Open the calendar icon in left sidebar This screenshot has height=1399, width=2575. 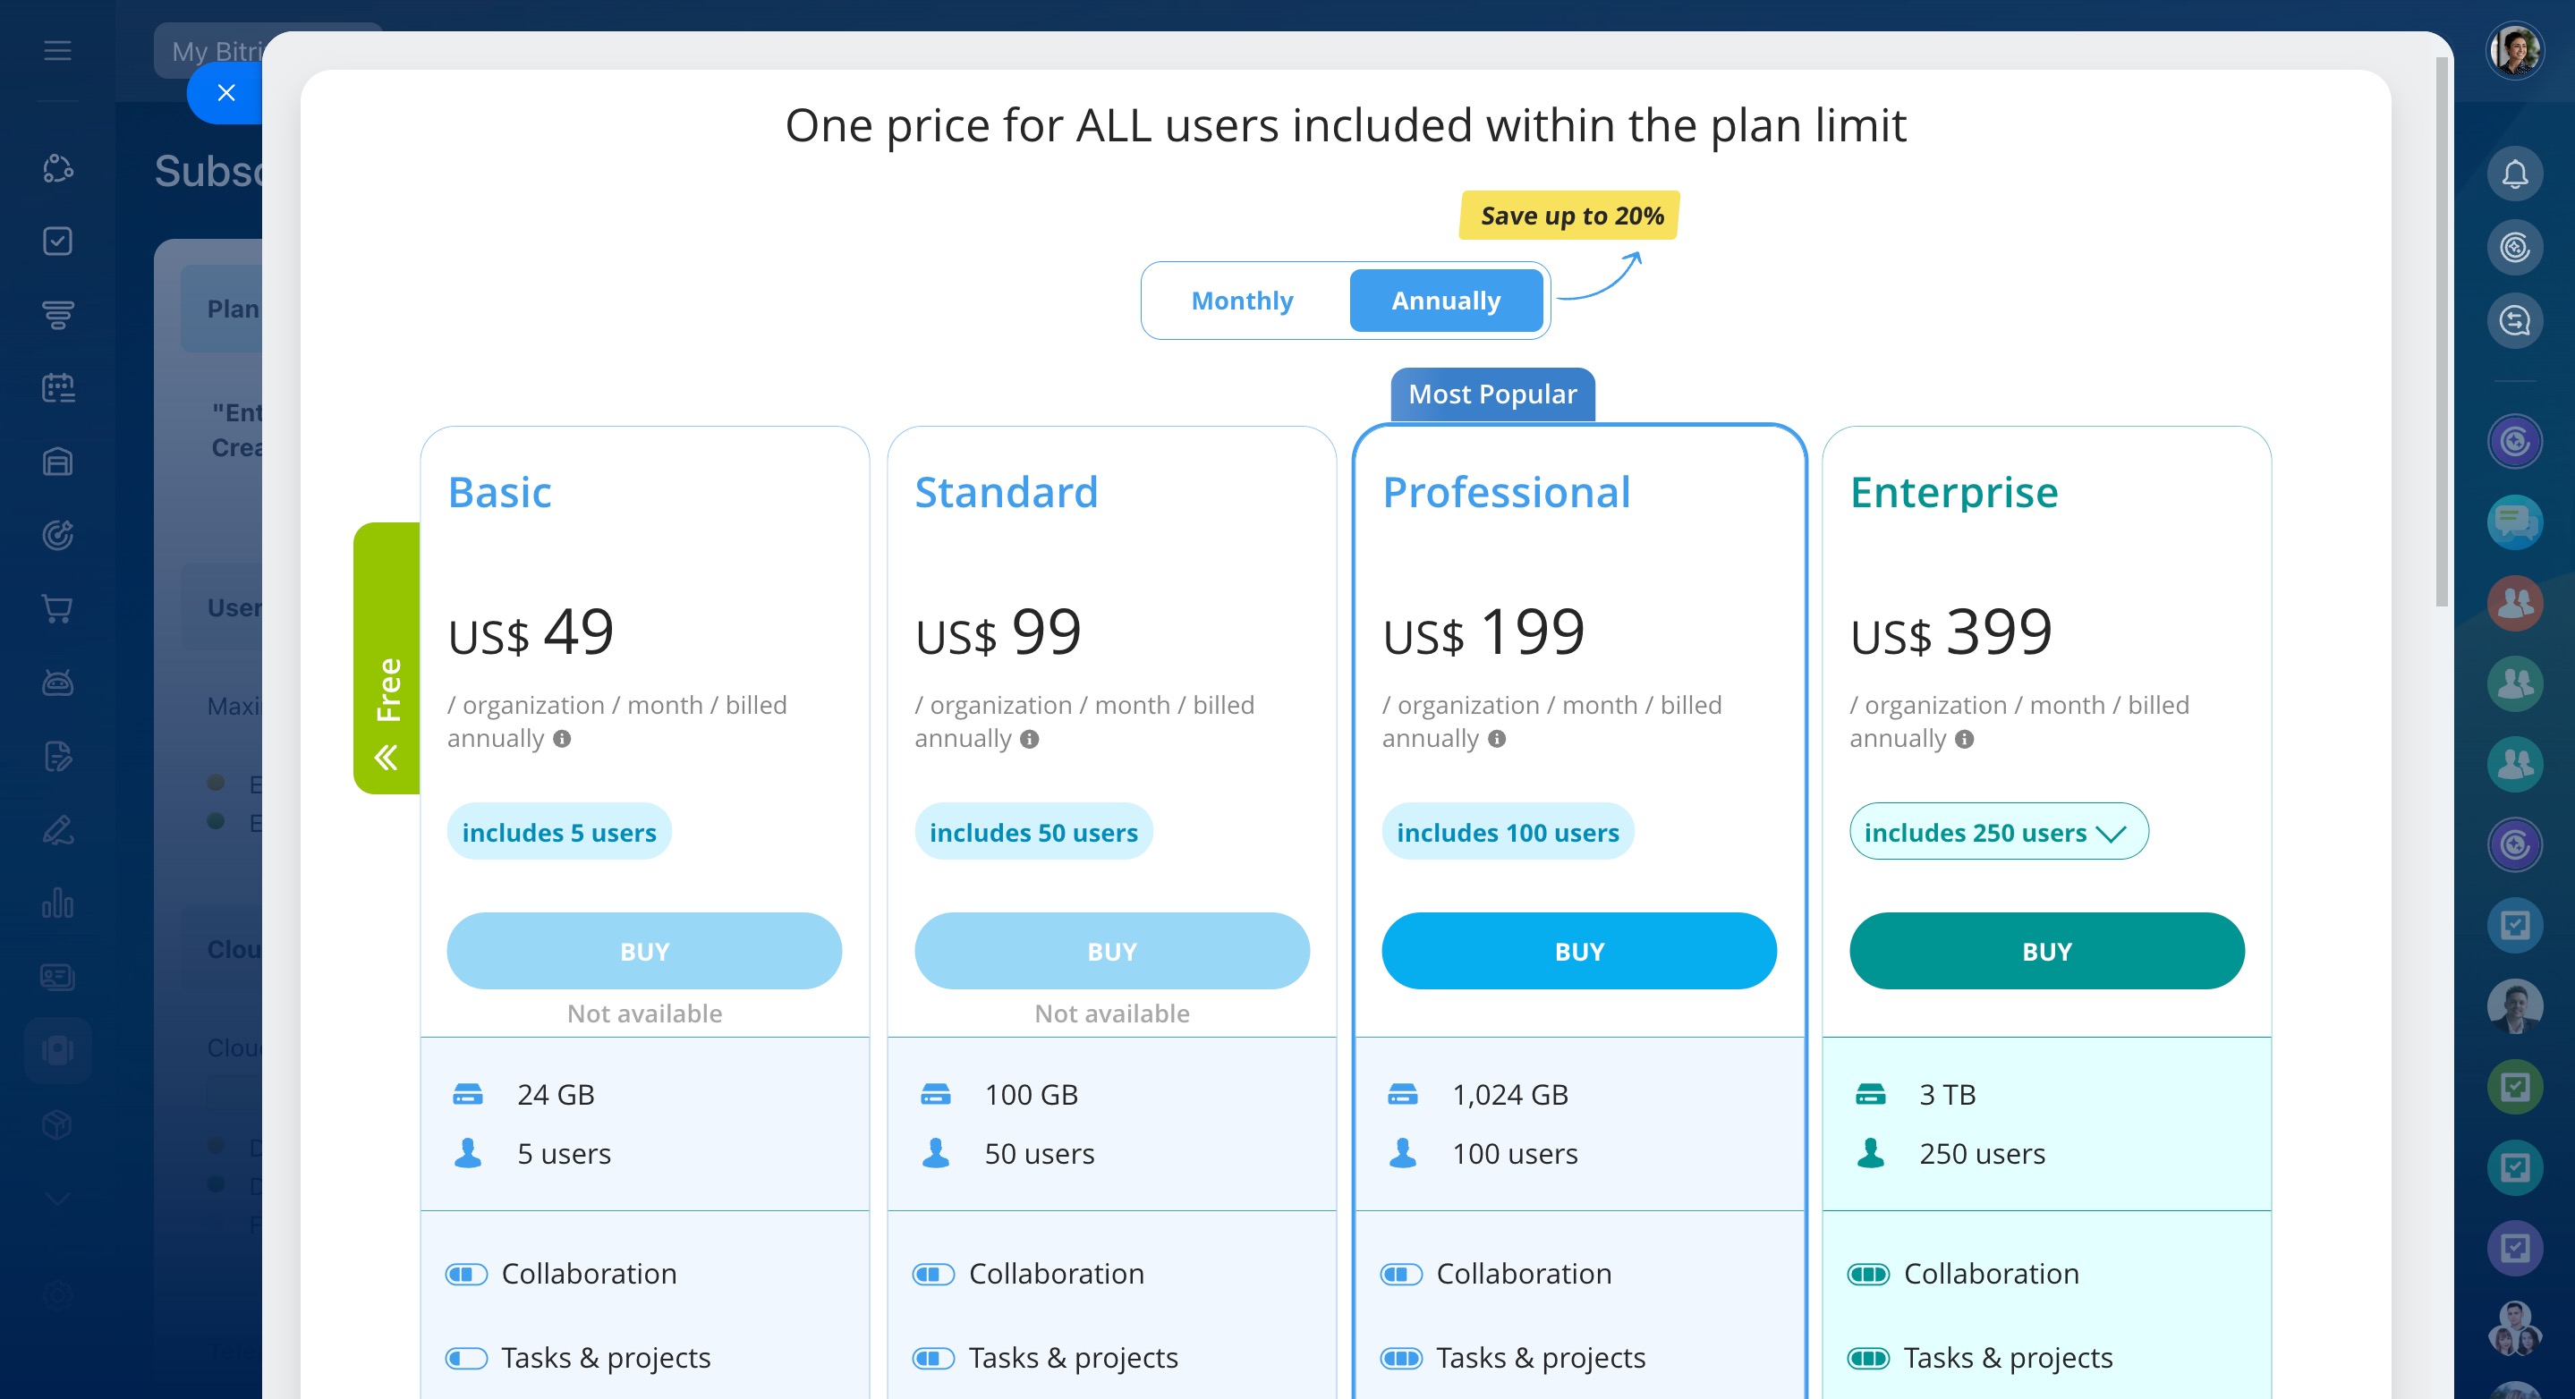(x=57, y=387)
